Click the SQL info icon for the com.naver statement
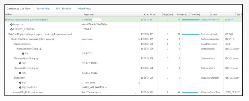The image size is (249, 101). (x=20, y=83)
